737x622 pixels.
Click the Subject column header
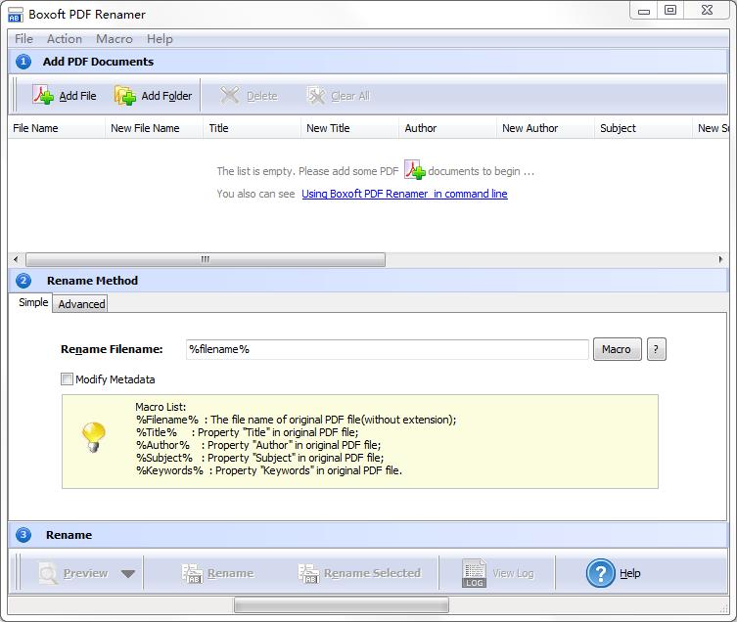coord(643,128)
